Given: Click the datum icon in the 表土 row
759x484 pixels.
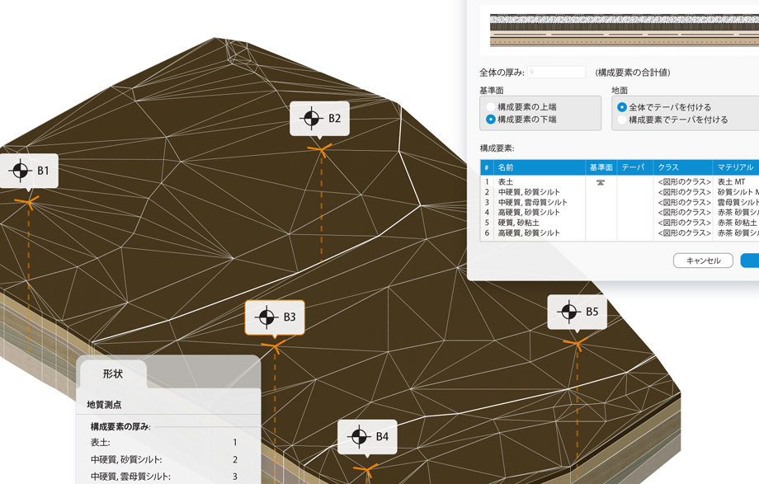Looking at the screenshot, I should click(x=601, y=182).
